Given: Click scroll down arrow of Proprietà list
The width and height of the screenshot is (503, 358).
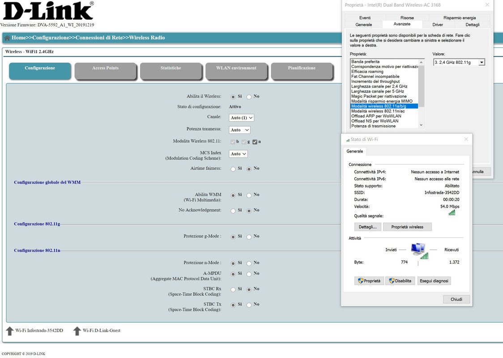Looking at the screenshot, I should pyautogui.click(x=421, y=125).
